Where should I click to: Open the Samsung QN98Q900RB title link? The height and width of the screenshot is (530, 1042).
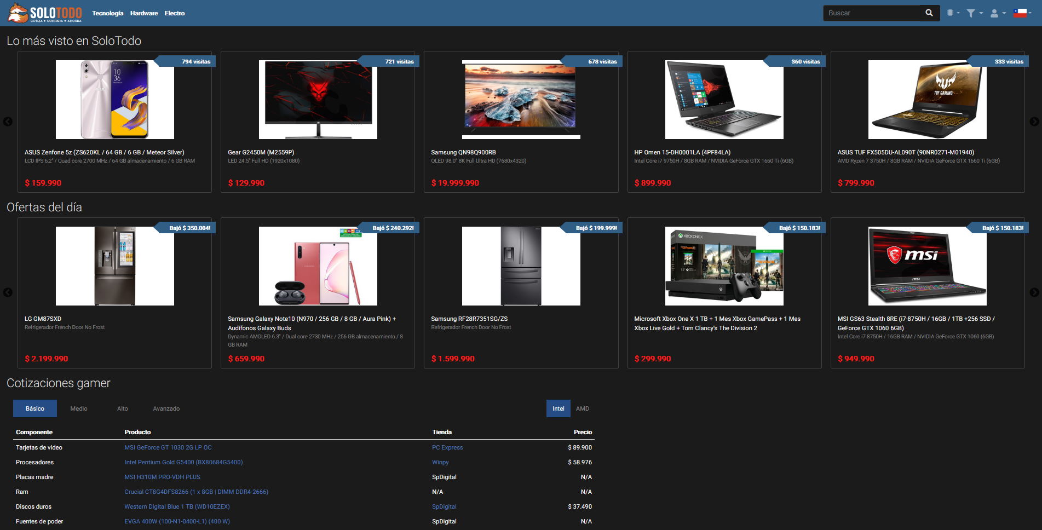point(463,152)
